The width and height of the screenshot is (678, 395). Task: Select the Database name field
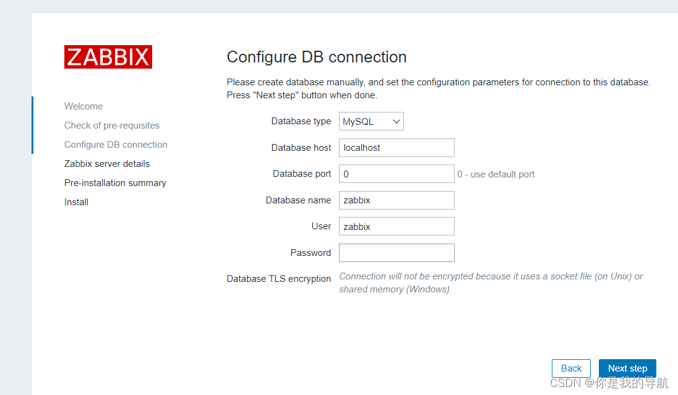397,200
